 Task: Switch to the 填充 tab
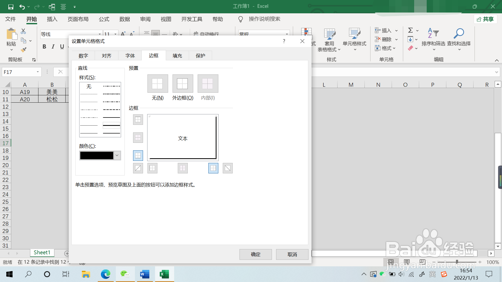(177, 56)
